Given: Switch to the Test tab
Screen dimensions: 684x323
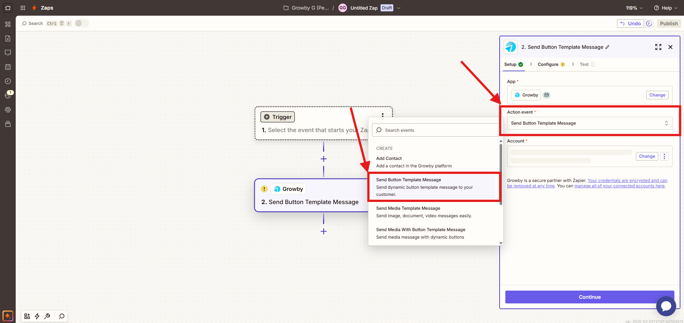Looking at the screenshot, I should click(x=587, y=64).
